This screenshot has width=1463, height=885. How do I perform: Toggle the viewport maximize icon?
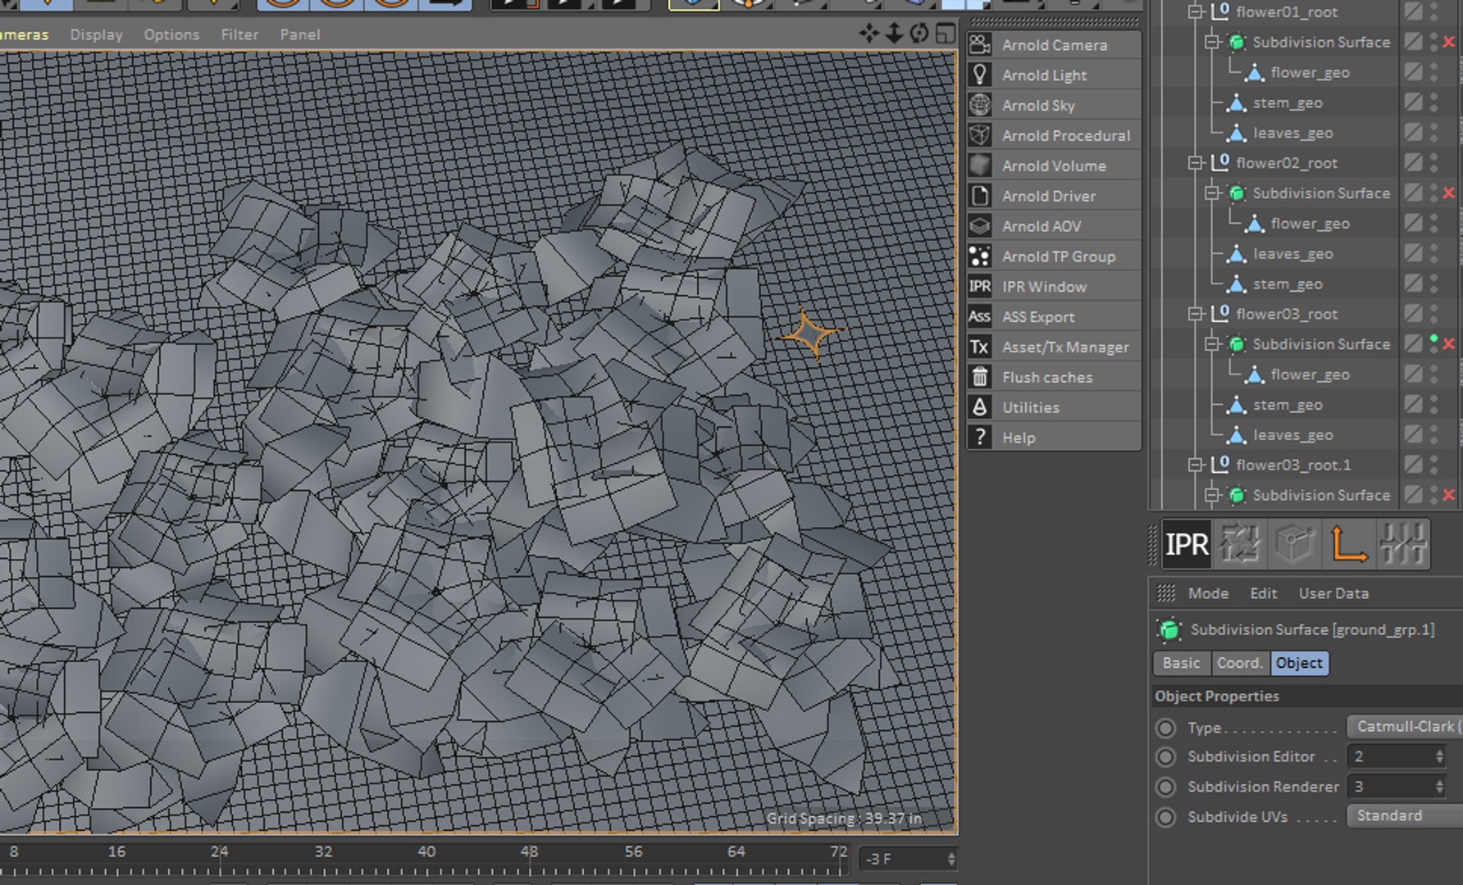click(946, 34)
